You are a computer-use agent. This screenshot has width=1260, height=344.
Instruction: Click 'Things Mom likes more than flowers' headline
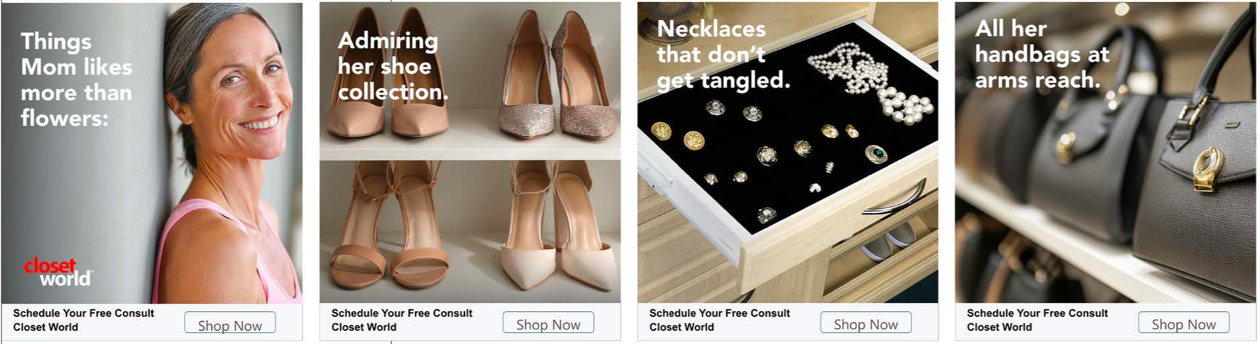pos(77,79)
